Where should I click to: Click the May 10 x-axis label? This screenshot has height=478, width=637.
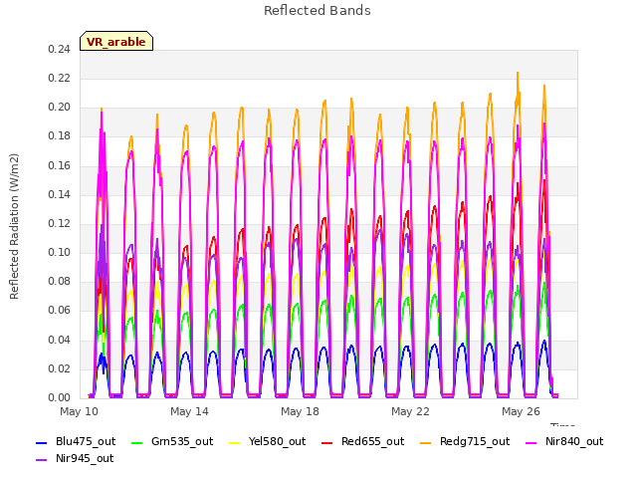point(80,411)
